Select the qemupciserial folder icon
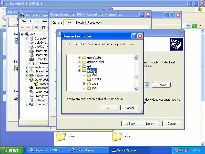Screen dimensions: 205x154 [84, 62]
